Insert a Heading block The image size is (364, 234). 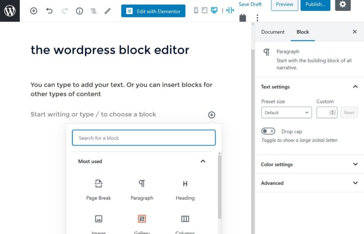[x=185, y=190]
